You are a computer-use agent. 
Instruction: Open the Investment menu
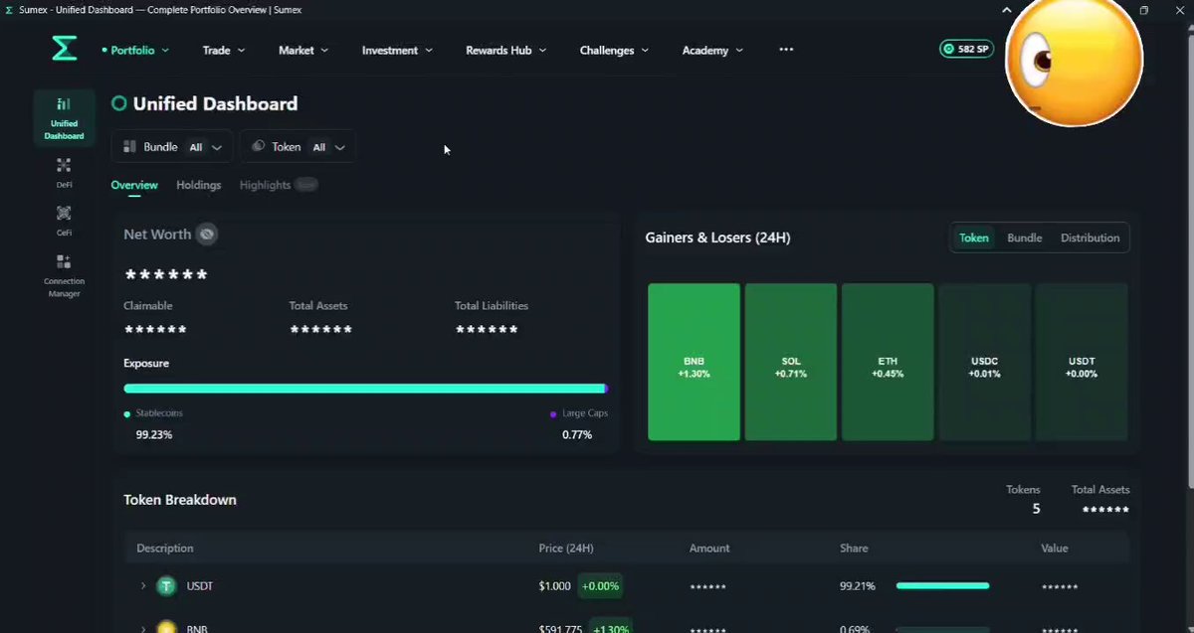click(397, 50)
